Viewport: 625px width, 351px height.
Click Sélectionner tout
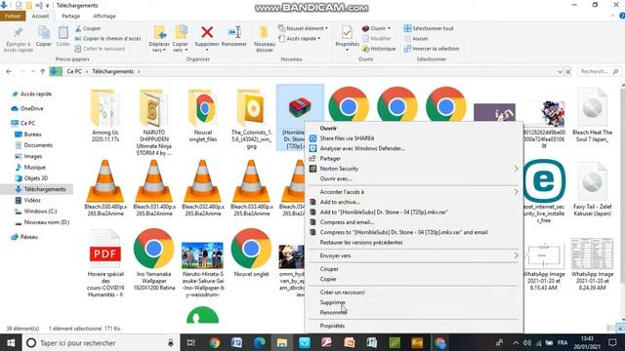coord(429,28)
